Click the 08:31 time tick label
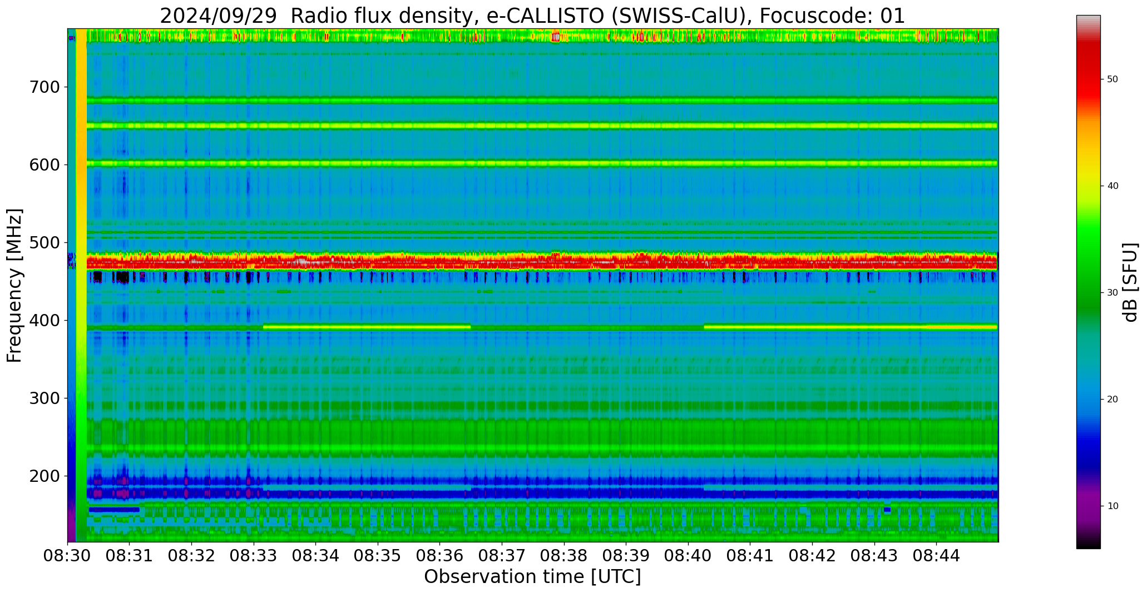This screenshot has width=1147, height=593. [130, 556]
